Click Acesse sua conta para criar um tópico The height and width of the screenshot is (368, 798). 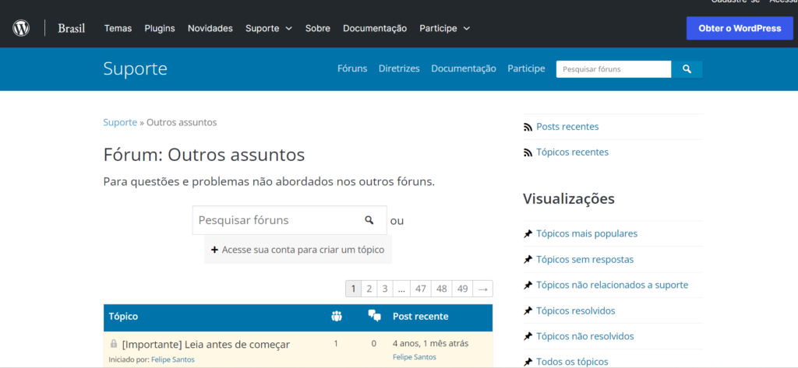[x=298, y=250]
